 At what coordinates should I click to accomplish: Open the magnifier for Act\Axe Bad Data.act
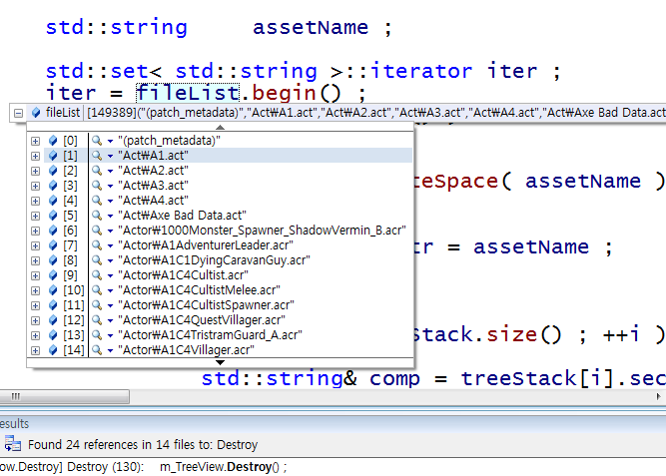(97, 216)
